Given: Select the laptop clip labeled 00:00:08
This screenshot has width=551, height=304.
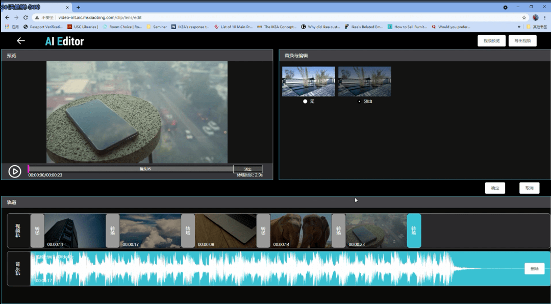Looking at the screenshot, I should point(226,231).
